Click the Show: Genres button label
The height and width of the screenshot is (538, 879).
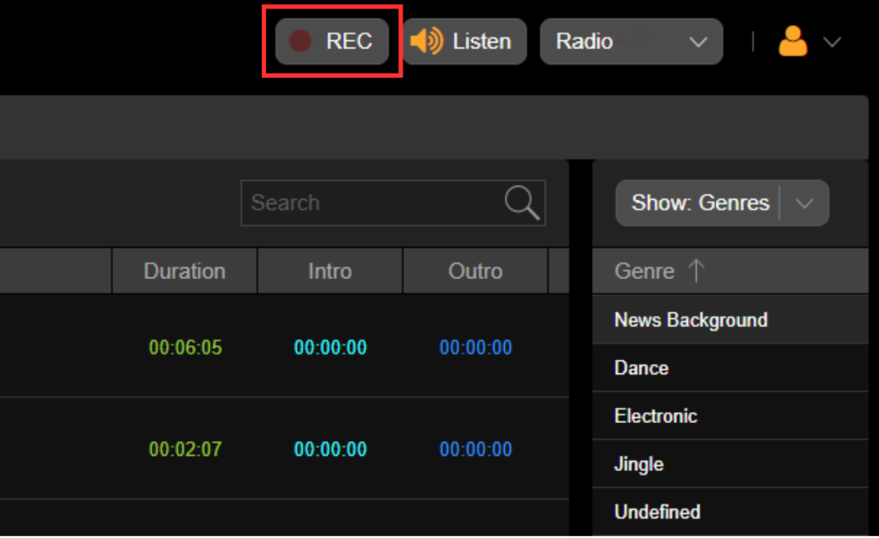pyautogui.click(x=700, y=203)
